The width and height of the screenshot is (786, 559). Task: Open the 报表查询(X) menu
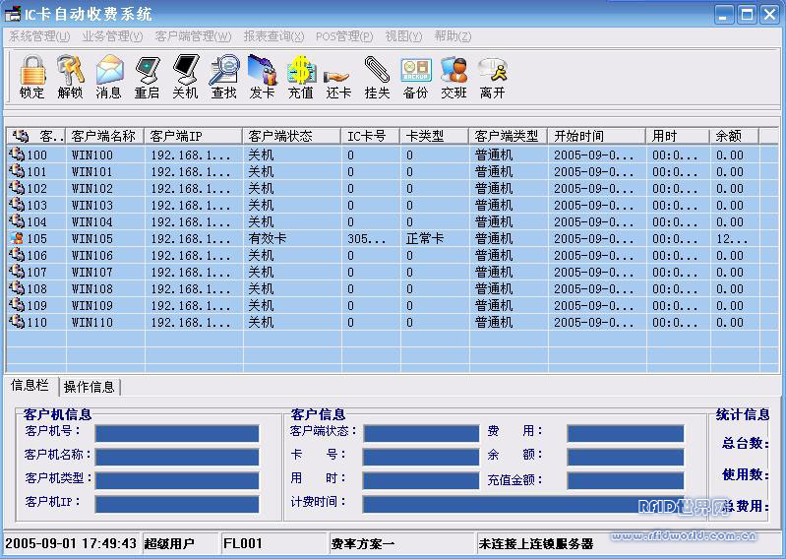click(273, 36)
